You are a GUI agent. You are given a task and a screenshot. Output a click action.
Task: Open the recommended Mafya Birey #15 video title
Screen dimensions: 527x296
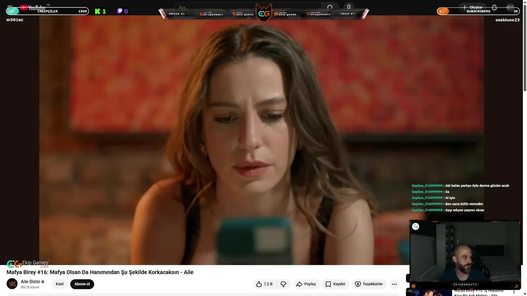tap(479, 293)
